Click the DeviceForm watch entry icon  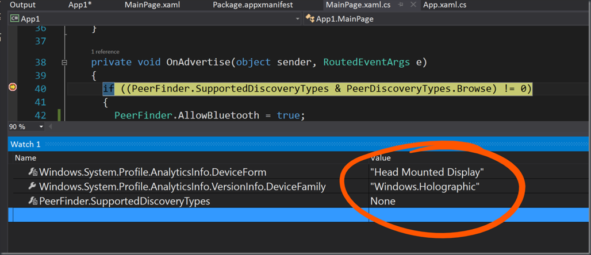(x=33, y=172)
